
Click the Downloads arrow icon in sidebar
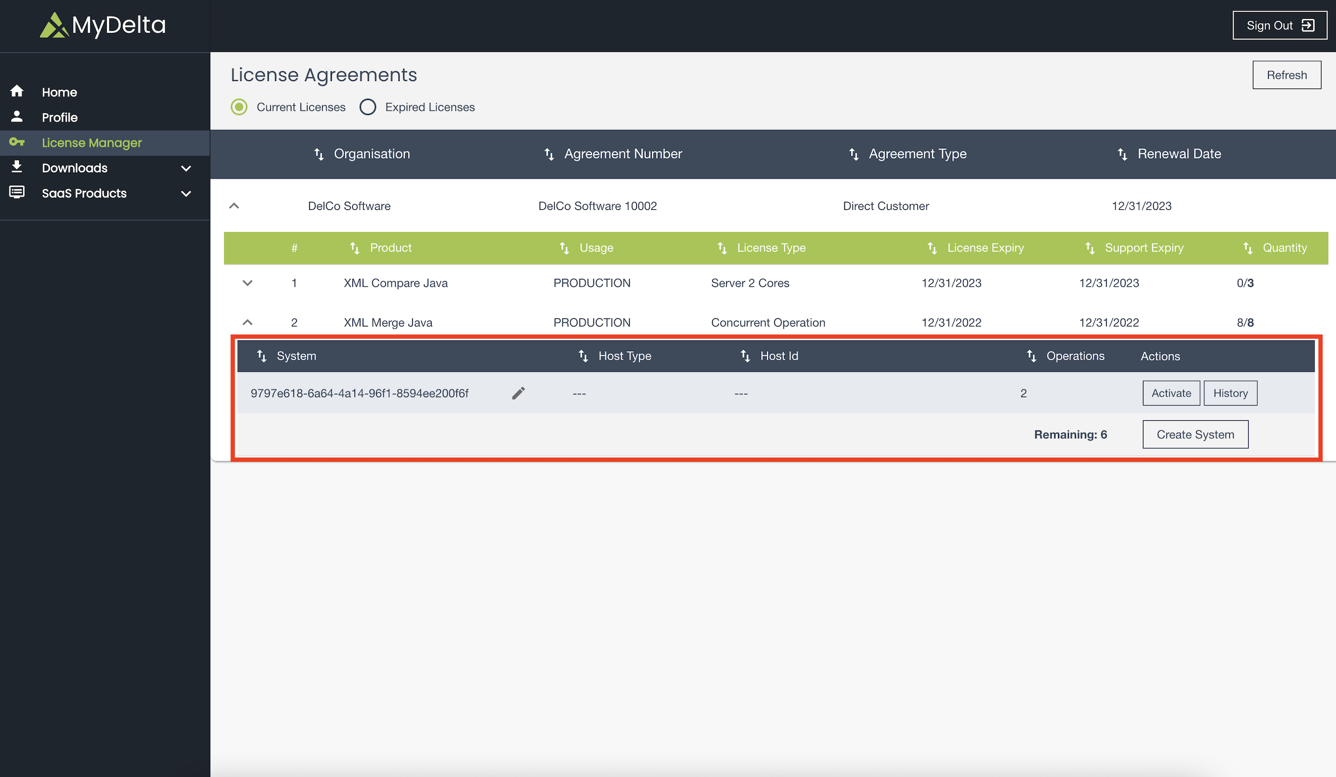(17, 167)
